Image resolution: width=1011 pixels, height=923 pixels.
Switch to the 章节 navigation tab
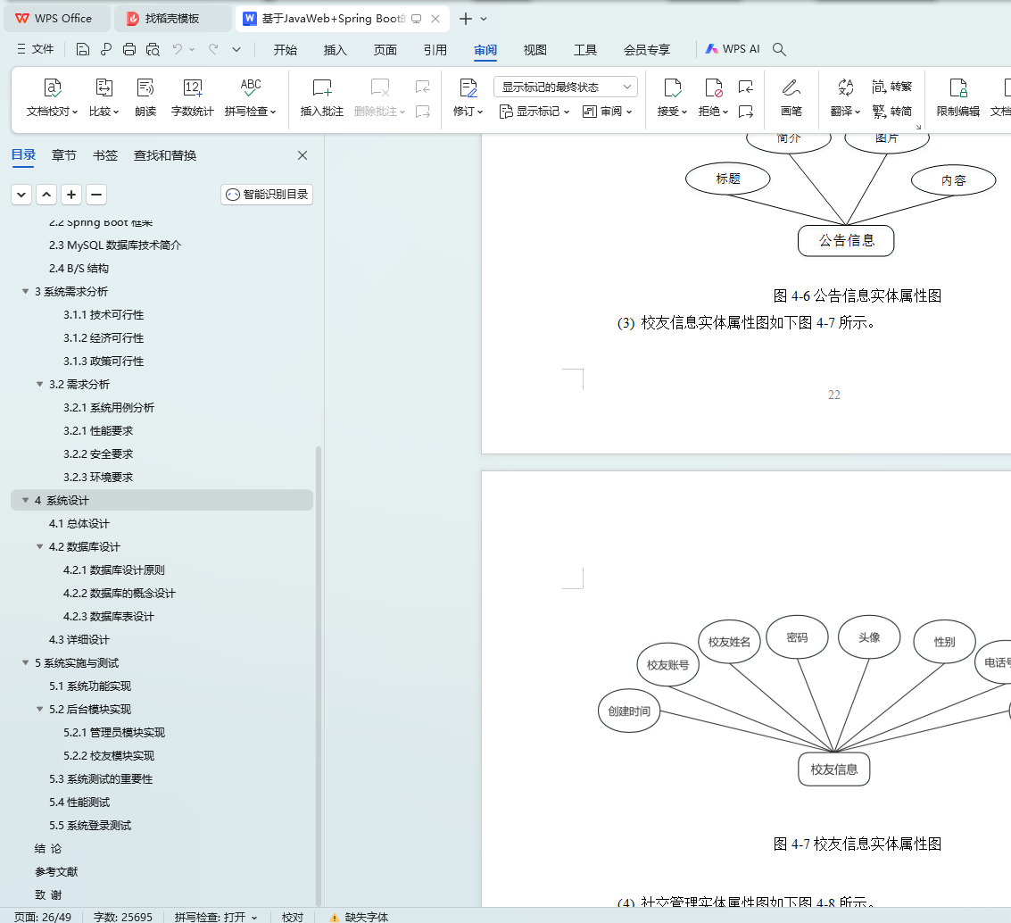tap(64, 155)
